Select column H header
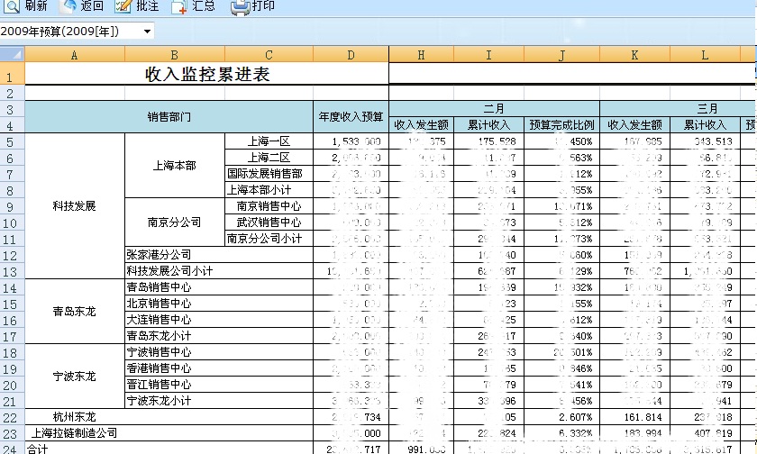The width and height of the screenshot is (757, 454). pos(421,55)
